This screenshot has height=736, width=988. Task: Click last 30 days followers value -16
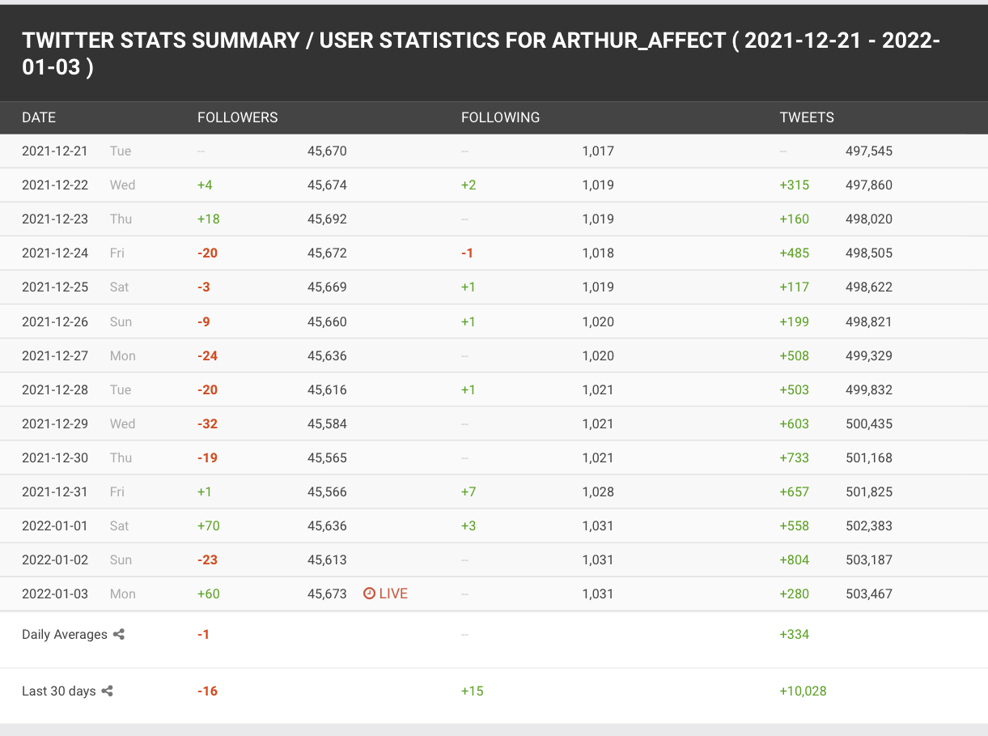coord(208,691)
